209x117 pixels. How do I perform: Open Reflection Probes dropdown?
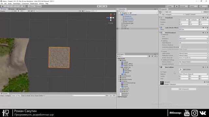(194, 56)
